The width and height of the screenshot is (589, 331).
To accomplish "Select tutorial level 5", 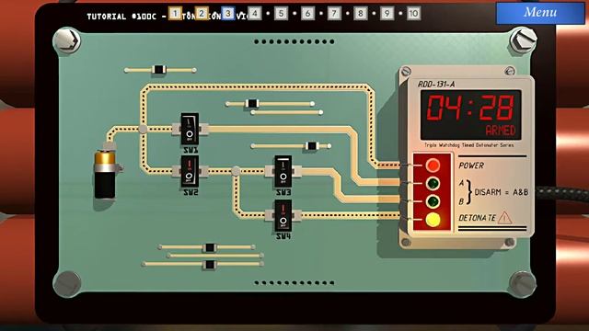I will click(x=281, y=14).
